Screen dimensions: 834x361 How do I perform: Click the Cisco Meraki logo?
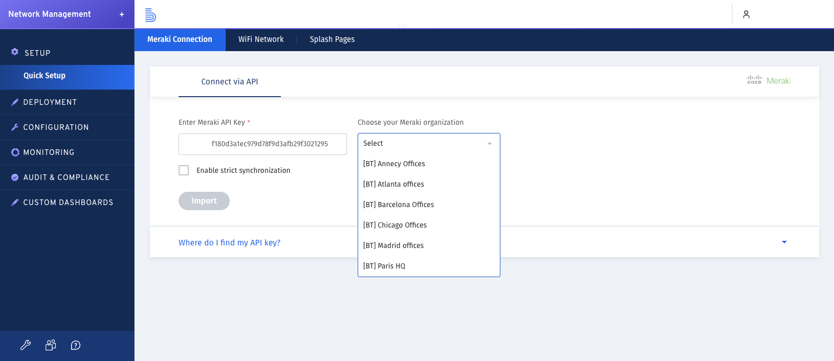click(769, 80)
